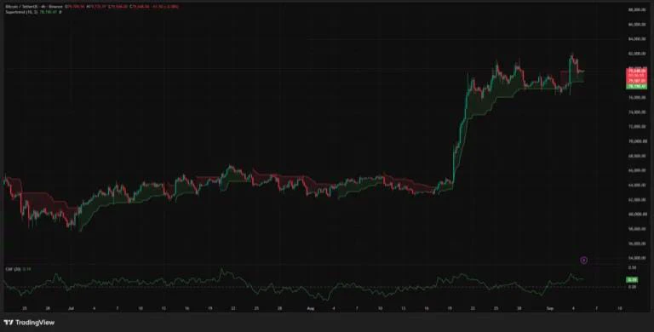The image size is (654, 332).
Task: Click the 88,000.00 price axis label
Action: [x=638, y=9]
